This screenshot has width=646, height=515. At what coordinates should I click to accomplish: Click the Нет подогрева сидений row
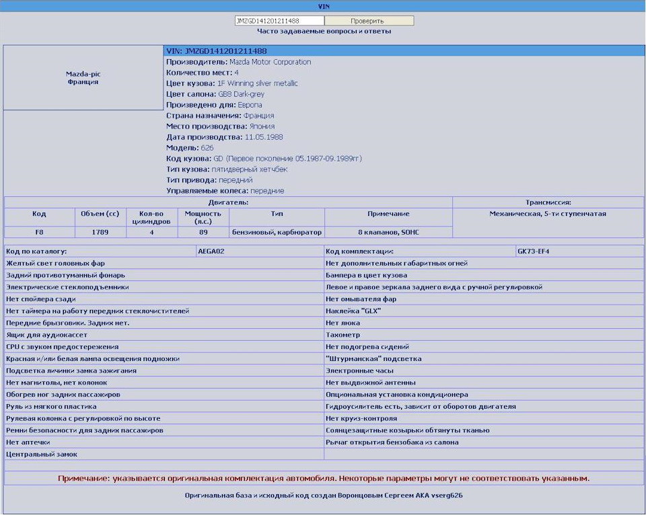click(x=484, y=347)
